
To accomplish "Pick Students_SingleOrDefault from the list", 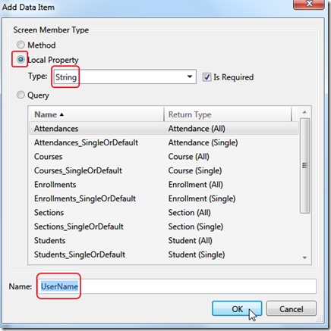I will [x=164, y=254].
